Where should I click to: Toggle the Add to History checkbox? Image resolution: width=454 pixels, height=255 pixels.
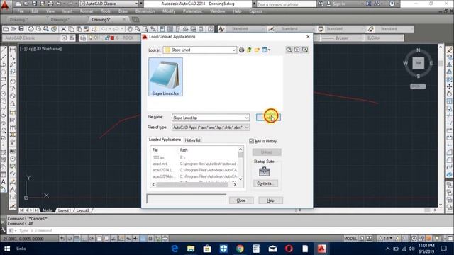[x=251, y=141]
